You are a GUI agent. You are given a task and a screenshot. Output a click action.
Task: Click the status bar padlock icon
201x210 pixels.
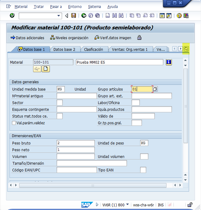tap(190, 205)
